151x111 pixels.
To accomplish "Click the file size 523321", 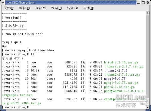I will tap(72, 66).
